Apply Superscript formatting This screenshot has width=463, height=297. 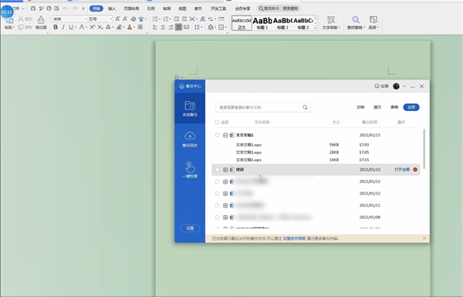(92, 27)
